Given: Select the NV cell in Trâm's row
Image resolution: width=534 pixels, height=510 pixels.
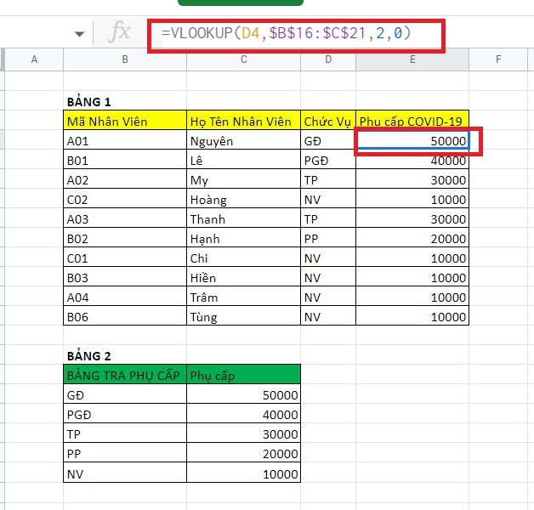Looking at the screenshot, I should [x=328, y=297].
